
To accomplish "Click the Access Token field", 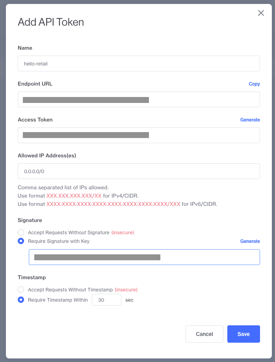I will (x=139, y=135).
